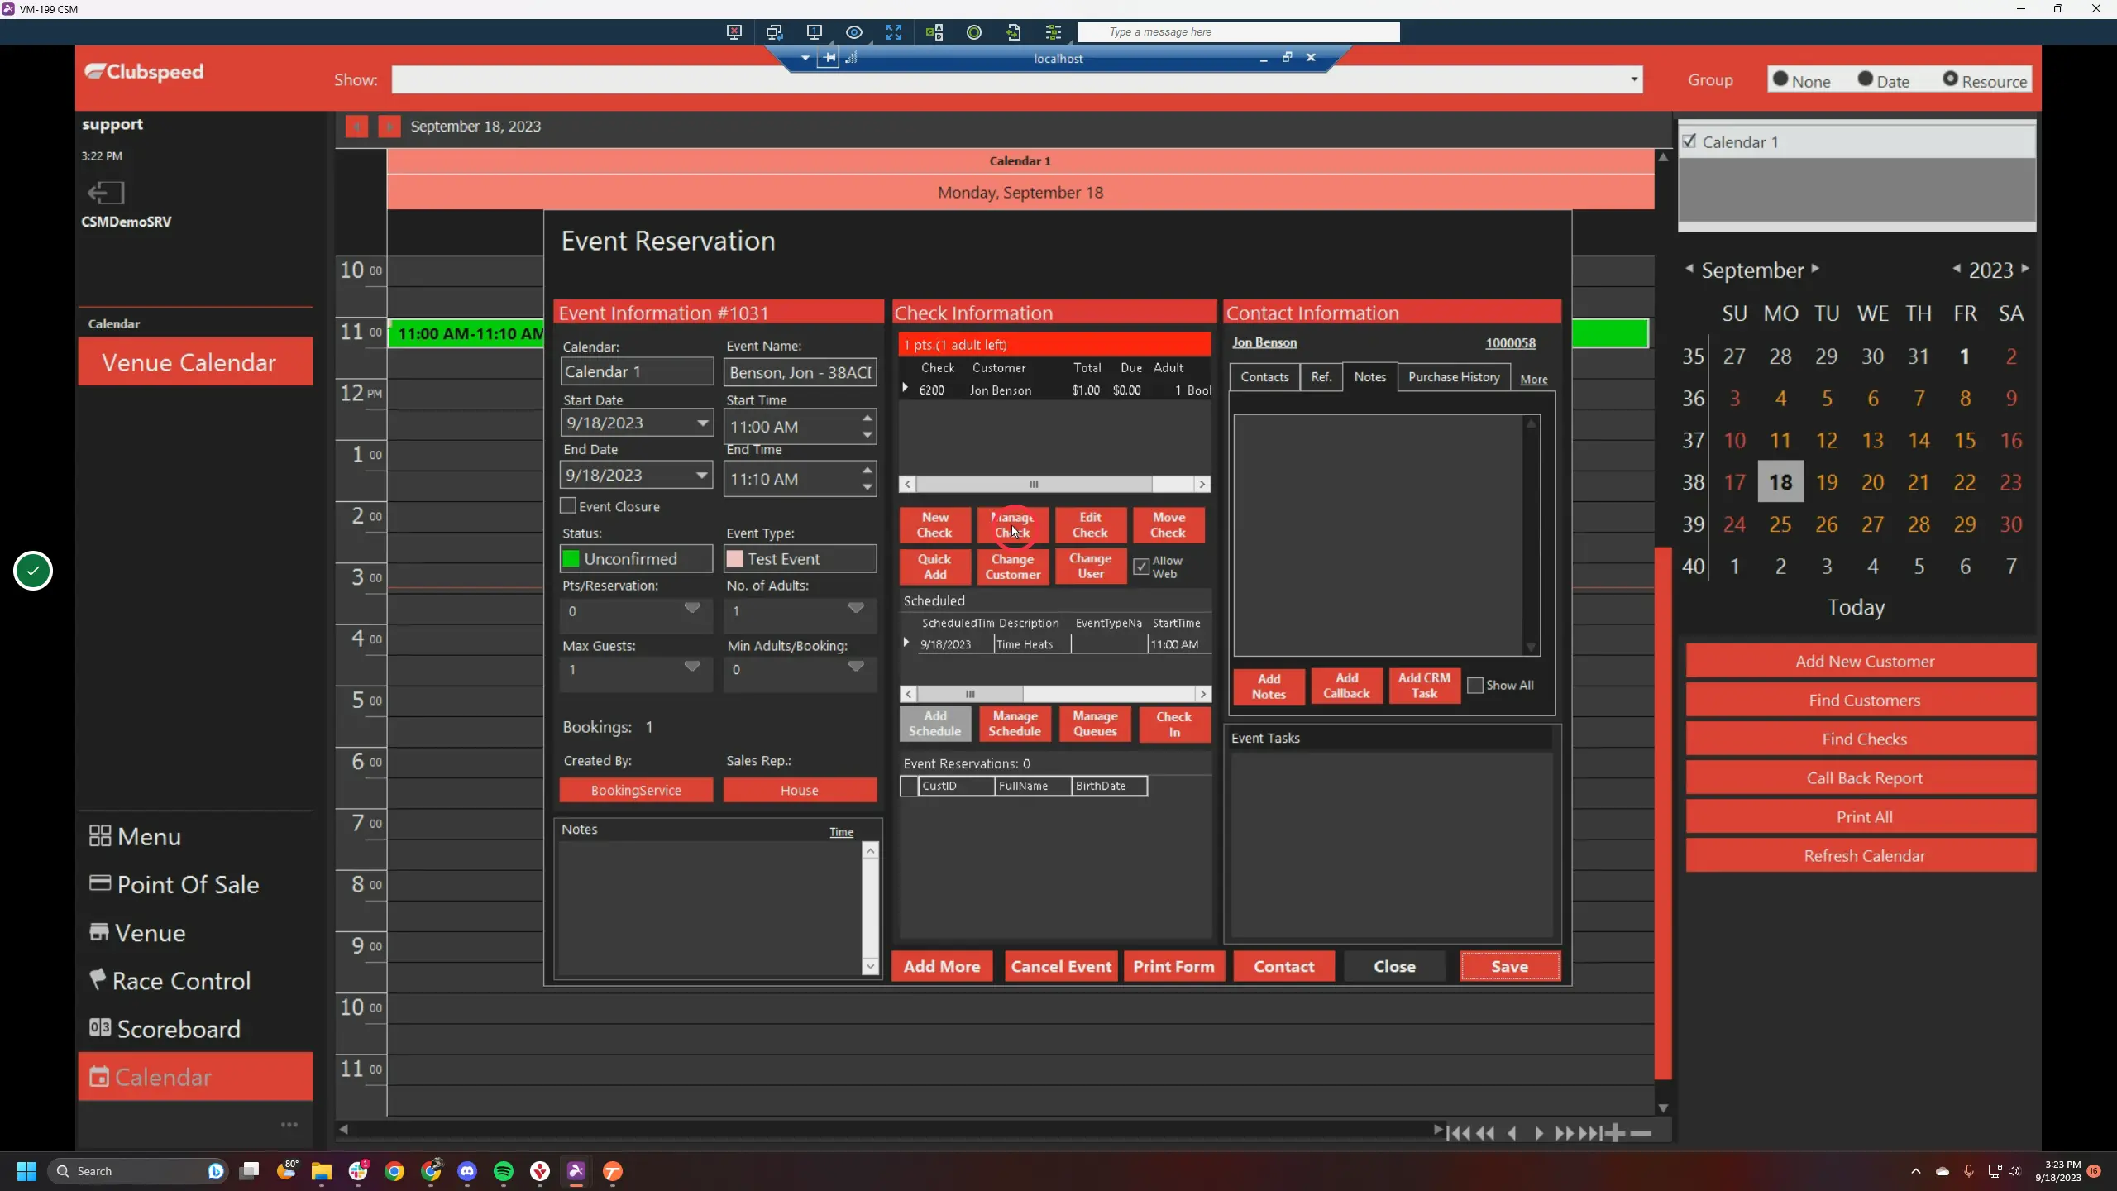The height and width of the screenshot is (1191, 2117).
Task: Open the Menu grid icon in sidebar
Action: pyautogui.click(x=100, y=836)
